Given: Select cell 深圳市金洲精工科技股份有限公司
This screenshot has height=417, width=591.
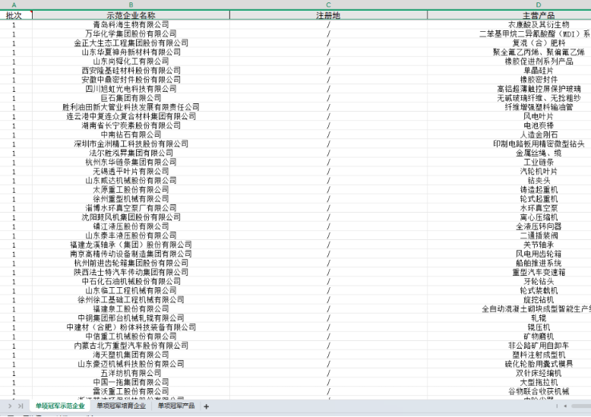Looking at the screenshot, I should coord(131,144).
